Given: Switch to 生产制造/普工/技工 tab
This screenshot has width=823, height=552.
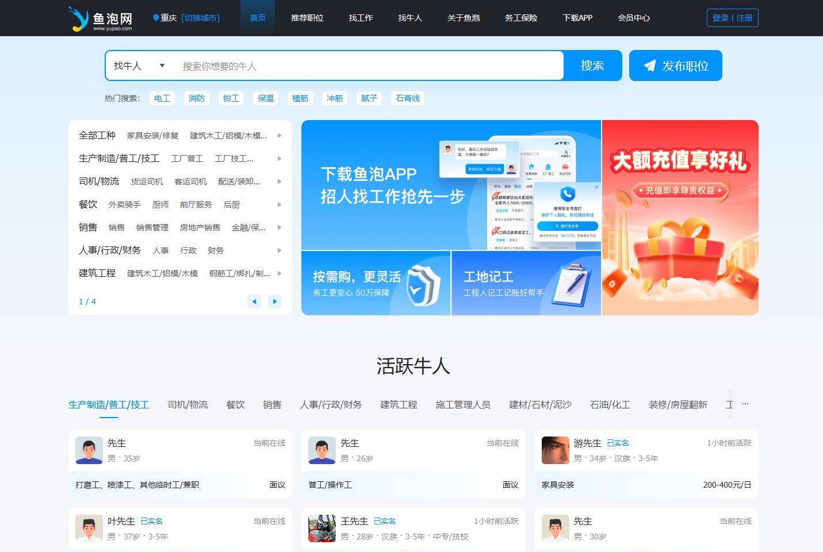Looking at the screenshot, I should [109, 404].
